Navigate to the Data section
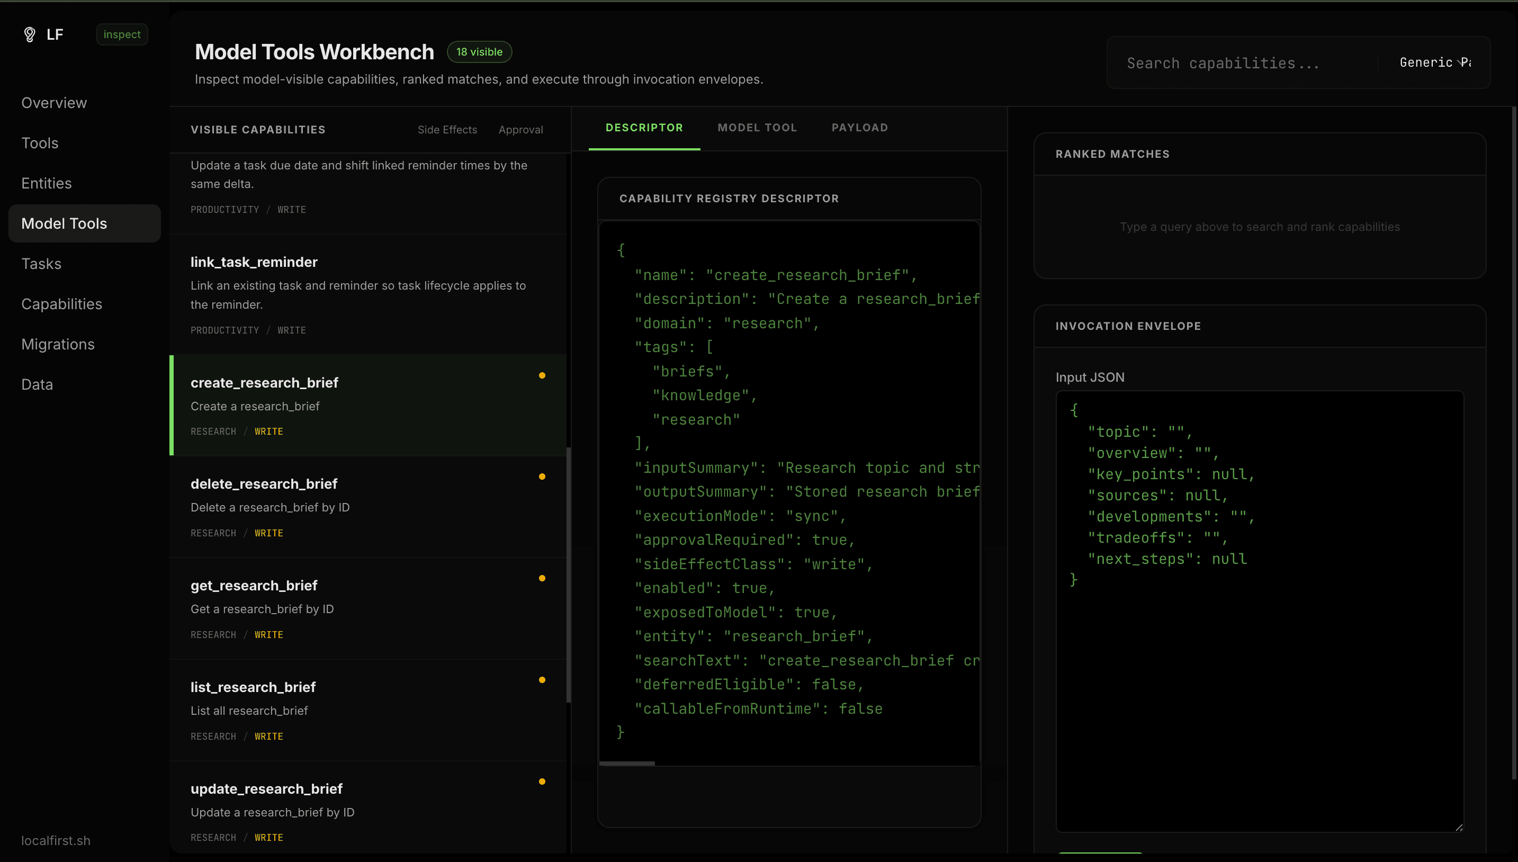The height and width of the screenshot is (862, 1518). (x=37, y=384)
